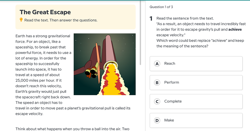Click 'Read the text. Then answer the questions.'
The height and width of the screenshot is (131, 250).
[x=61, y=20]
